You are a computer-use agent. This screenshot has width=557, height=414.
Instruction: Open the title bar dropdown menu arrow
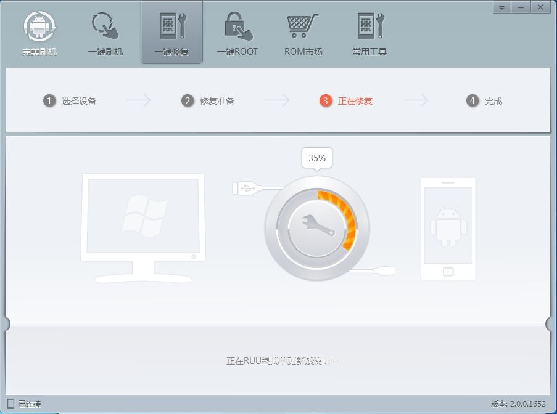pos(502,7)
